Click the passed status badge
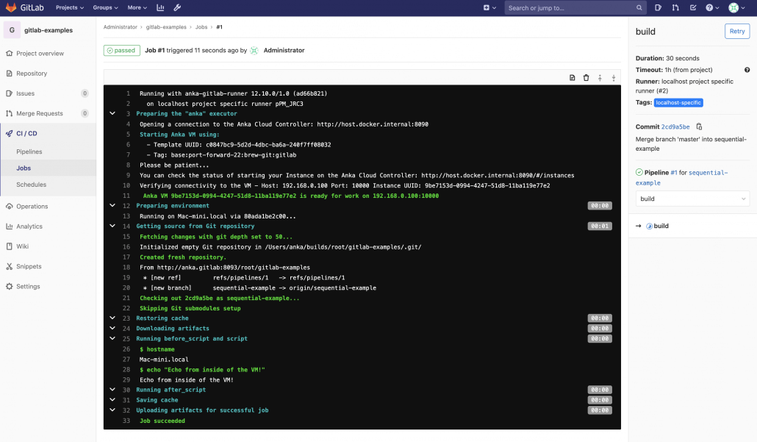The height and width of the screenshot is (442, 757). 122,50
